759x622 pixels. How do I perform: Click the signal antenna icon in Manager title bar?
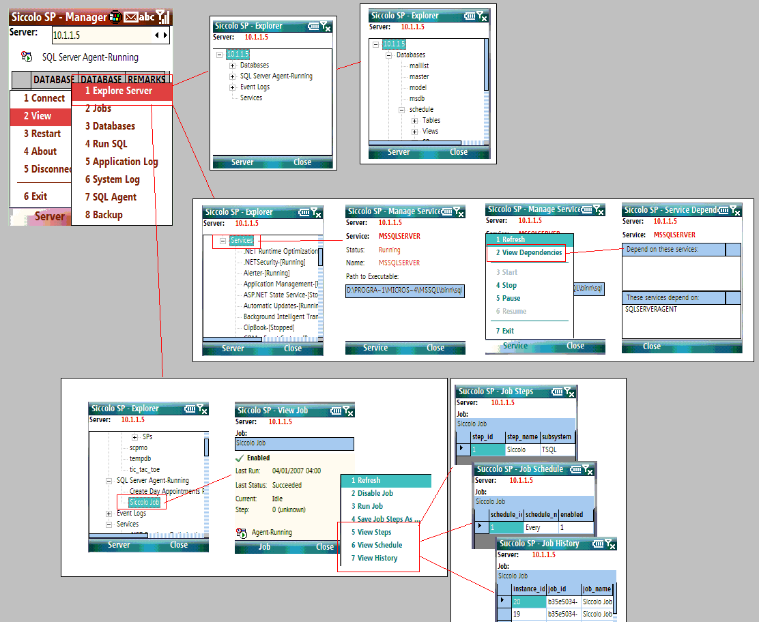[162, 17]
